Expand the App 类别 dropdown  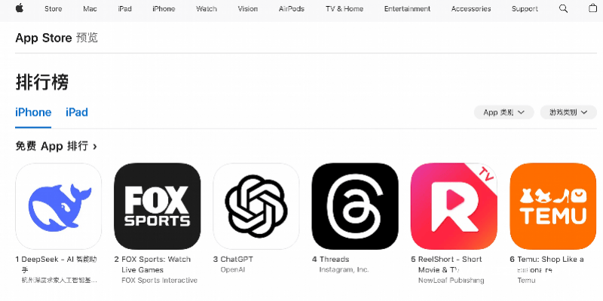point(504,112)
